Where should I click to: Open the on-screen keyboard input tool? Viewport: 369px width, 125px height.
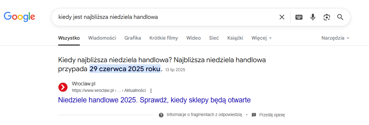(299, 17)
